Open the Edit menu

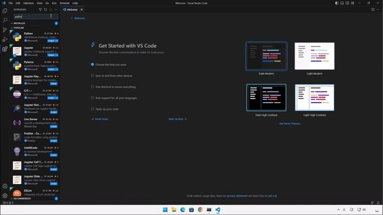tap(18, 3)
